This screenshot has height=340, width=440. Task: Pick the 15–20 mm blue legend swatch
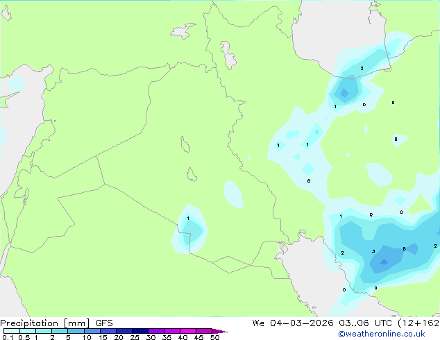coord(108,331)
